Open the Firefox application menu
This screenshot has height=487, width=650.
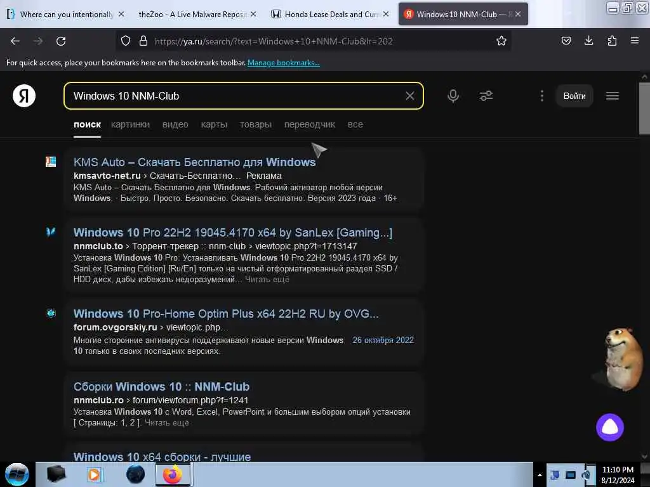(635, 41)
